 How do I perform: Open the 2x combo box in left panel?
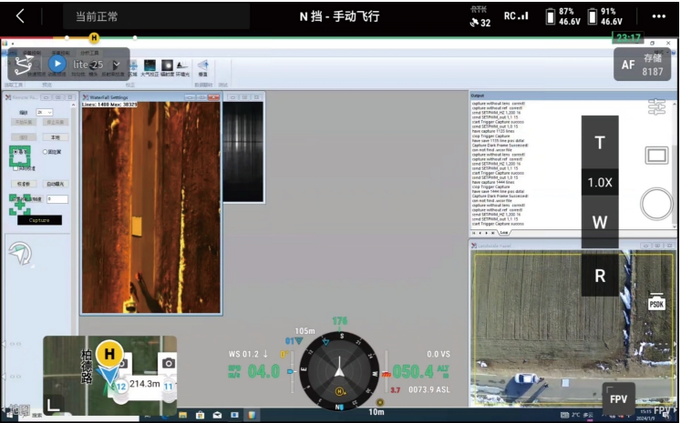pos(46,113)
